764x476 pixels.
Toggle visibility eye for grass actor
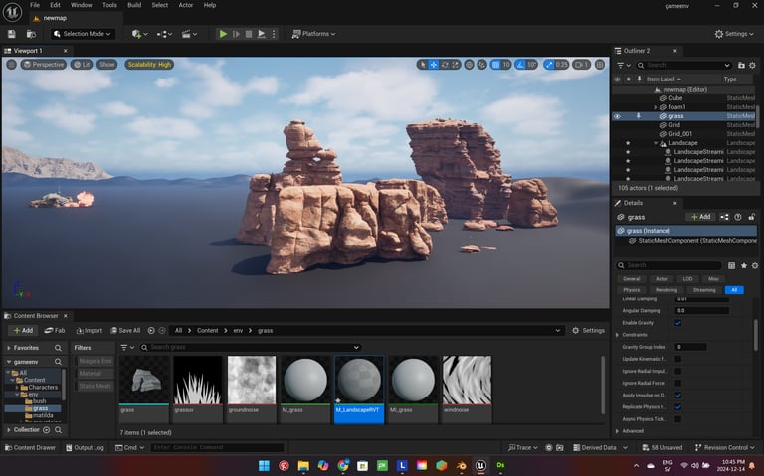tap(617, 116)
